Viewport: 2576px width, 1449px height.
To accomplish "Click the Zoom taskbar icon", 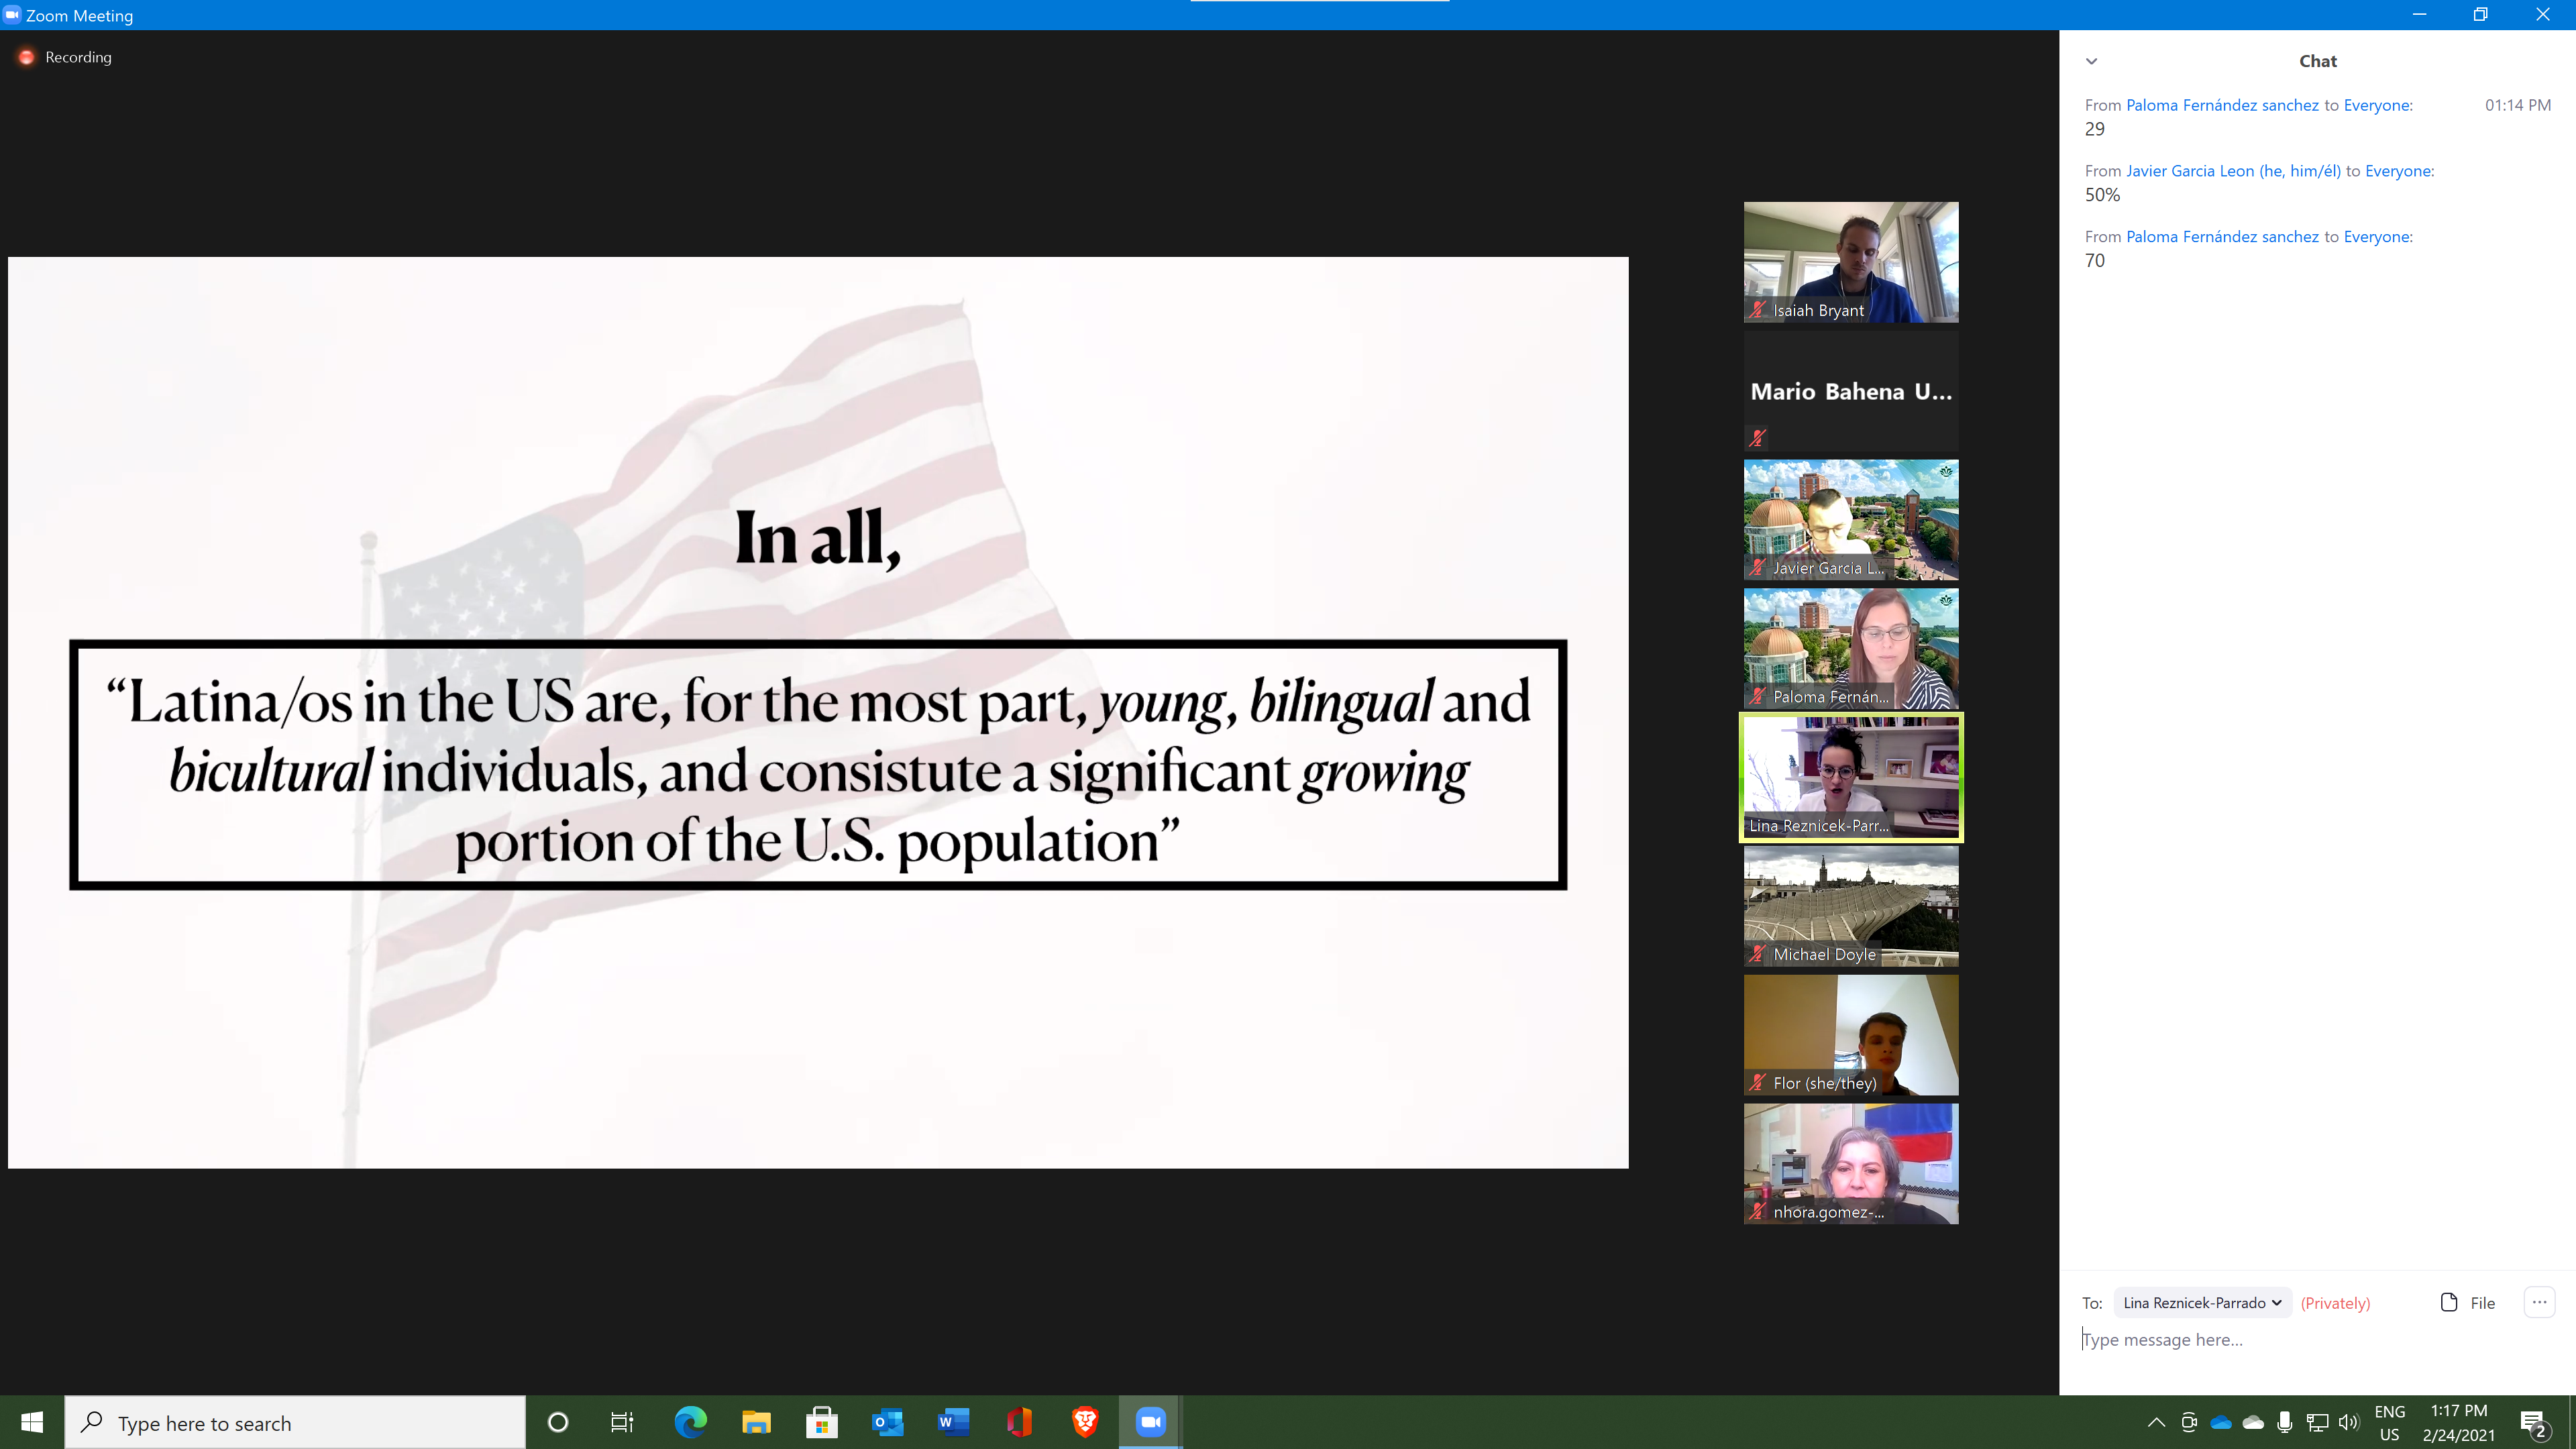I will coord(1150,1422).
